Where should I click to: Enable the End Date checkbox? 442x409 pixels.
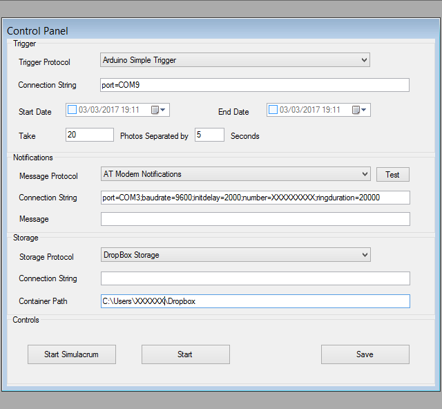pyautogui.click(x=273, y=109)
